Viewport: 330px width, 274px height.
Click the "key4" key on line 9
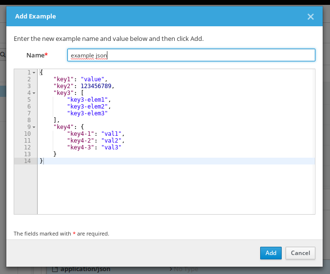(63, 127)
